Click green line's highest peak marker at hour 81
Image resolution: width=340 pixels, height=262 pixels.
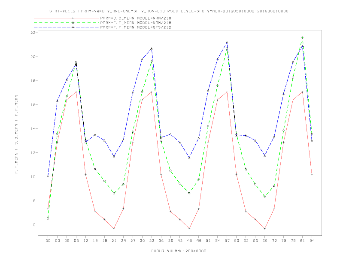coord(303,37)
